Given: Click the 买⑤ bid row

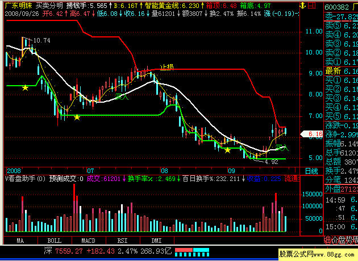Looking at the screenshot, I should point(341,116).
